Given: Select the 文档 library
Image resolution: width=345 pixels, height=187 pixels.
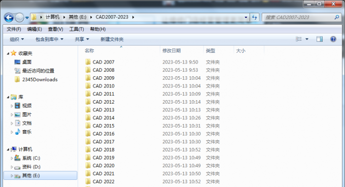Looking at the screenshot, I should coord(27,123).
